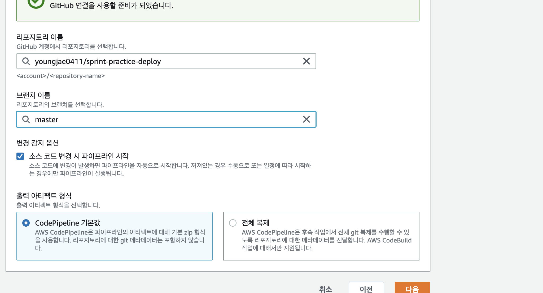Screen dimensions: 543x293
Task: Open the branch name combo box showing master
Action: point(170,120)
